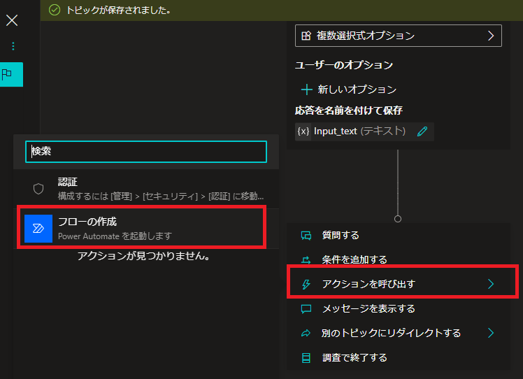Click the message speech bubble icon

[x=306, y=309]
